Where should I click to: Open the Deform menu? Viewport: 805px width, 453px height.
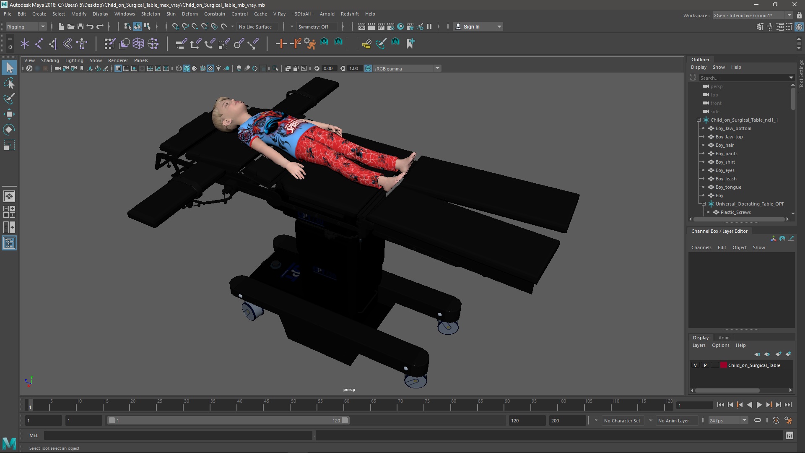point(190,14)
